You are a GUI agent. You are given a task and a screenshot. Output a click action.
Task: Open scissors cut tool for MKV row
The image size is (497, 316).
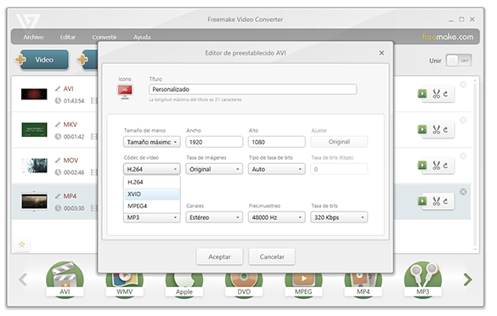point(437,130)
